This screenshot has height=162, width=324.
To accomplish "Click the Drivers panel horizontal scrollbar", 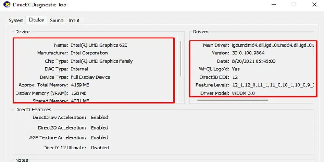I will pyautogui.click(x=233, y=100).
